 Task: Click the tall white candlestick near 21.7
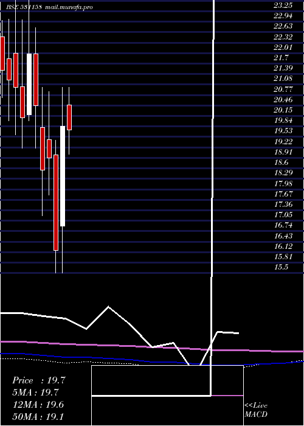point(29,84)
